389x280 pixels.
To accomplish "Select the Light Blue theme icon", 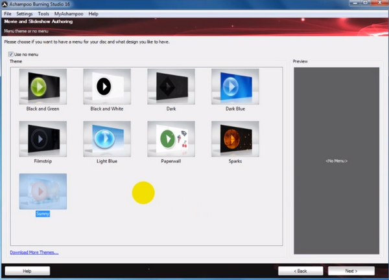I will [x=106, y=138].
